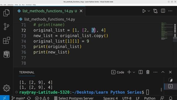Select the TERMINAL panel tab
The height and width of the screenshot is (100, 177).
(x=27, y=72)
